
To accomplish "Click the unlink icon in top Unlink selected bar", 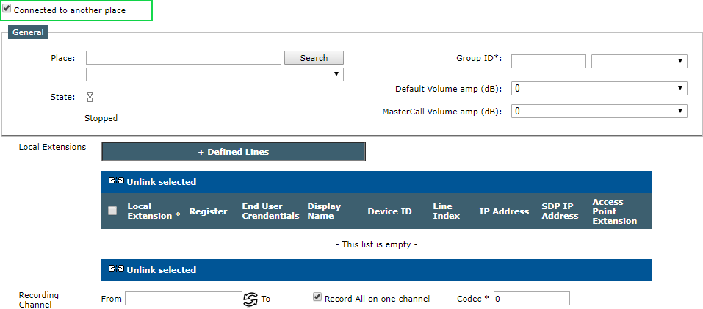I will tap(117, 181).
